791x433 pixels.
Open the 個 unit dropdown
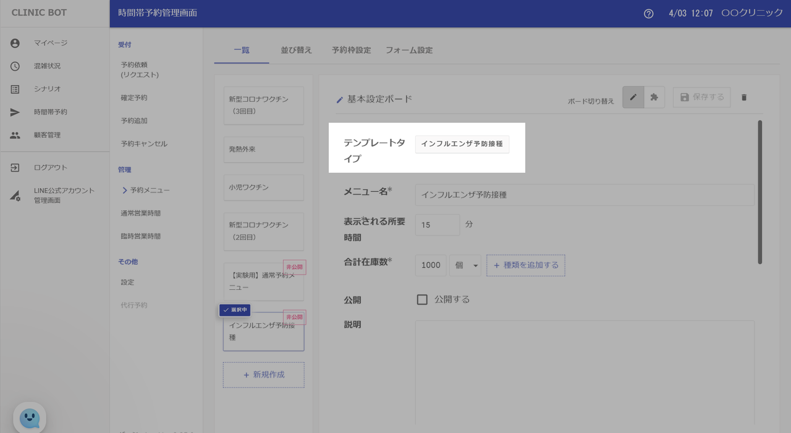[x=465, y=265]
